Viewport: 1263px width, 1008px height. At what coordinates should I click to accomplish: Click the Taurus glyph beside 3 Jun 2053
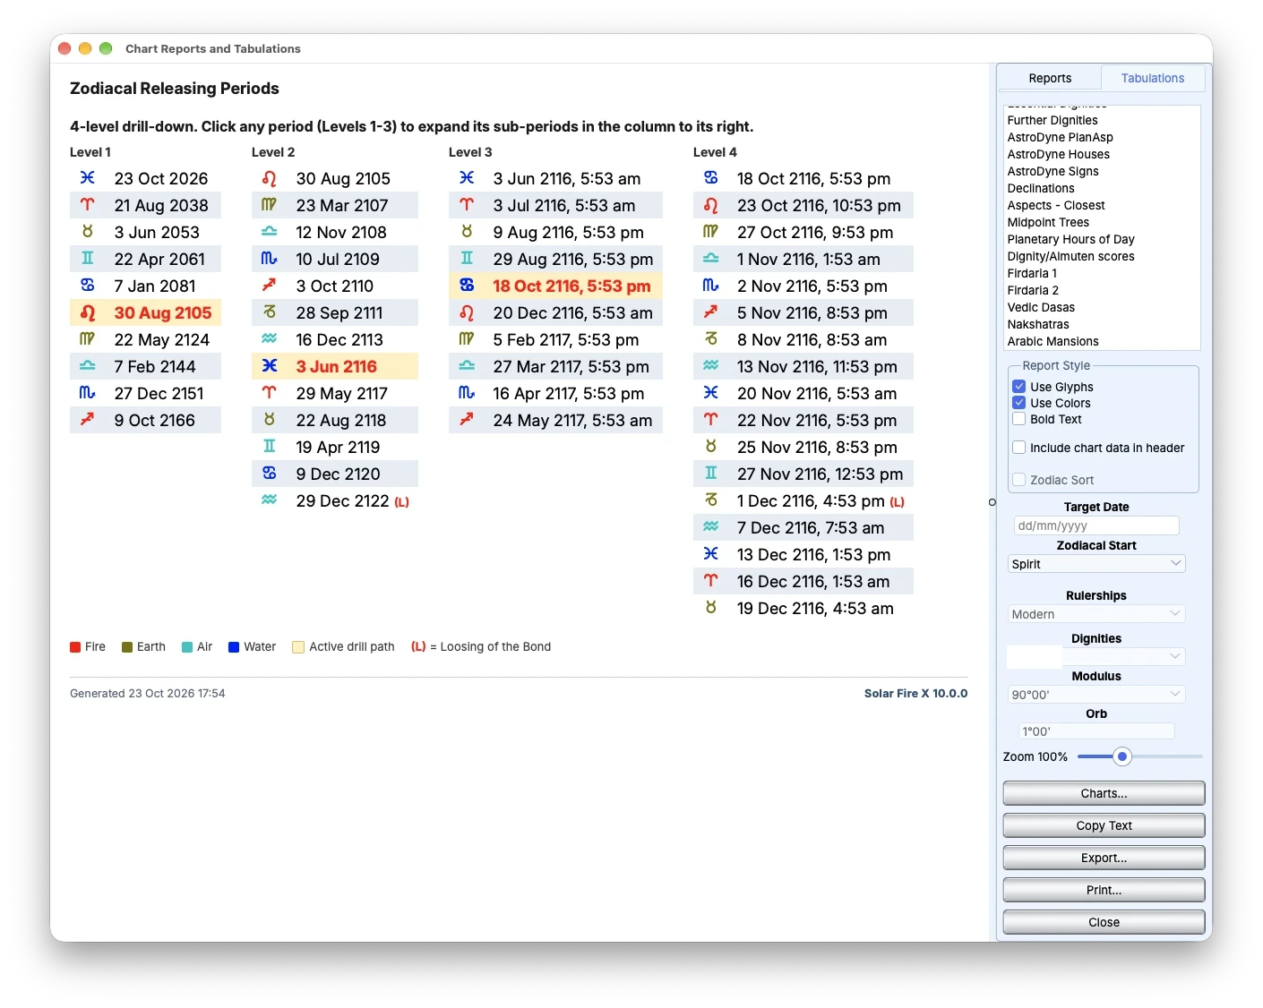point(87,232)
